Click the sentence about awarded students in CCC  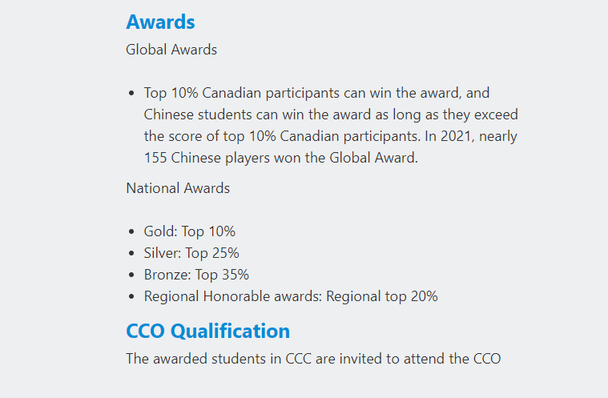click(x=313, y=359)
